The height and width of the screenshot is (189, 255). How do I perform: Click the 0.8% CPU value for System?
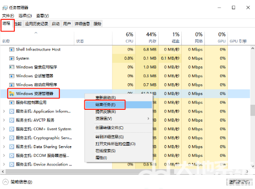pos(129,58)
